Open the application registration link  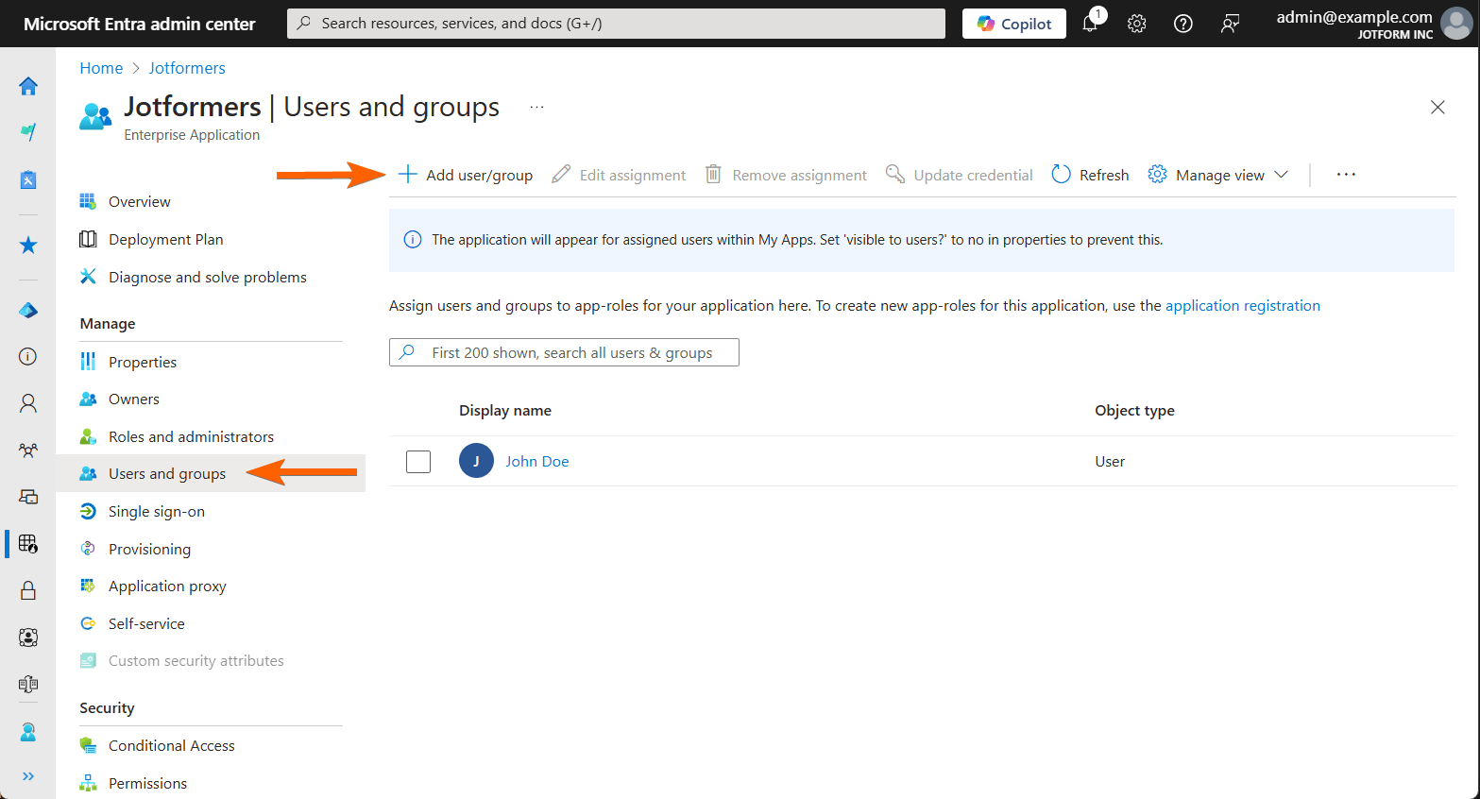pos(1242,305)
